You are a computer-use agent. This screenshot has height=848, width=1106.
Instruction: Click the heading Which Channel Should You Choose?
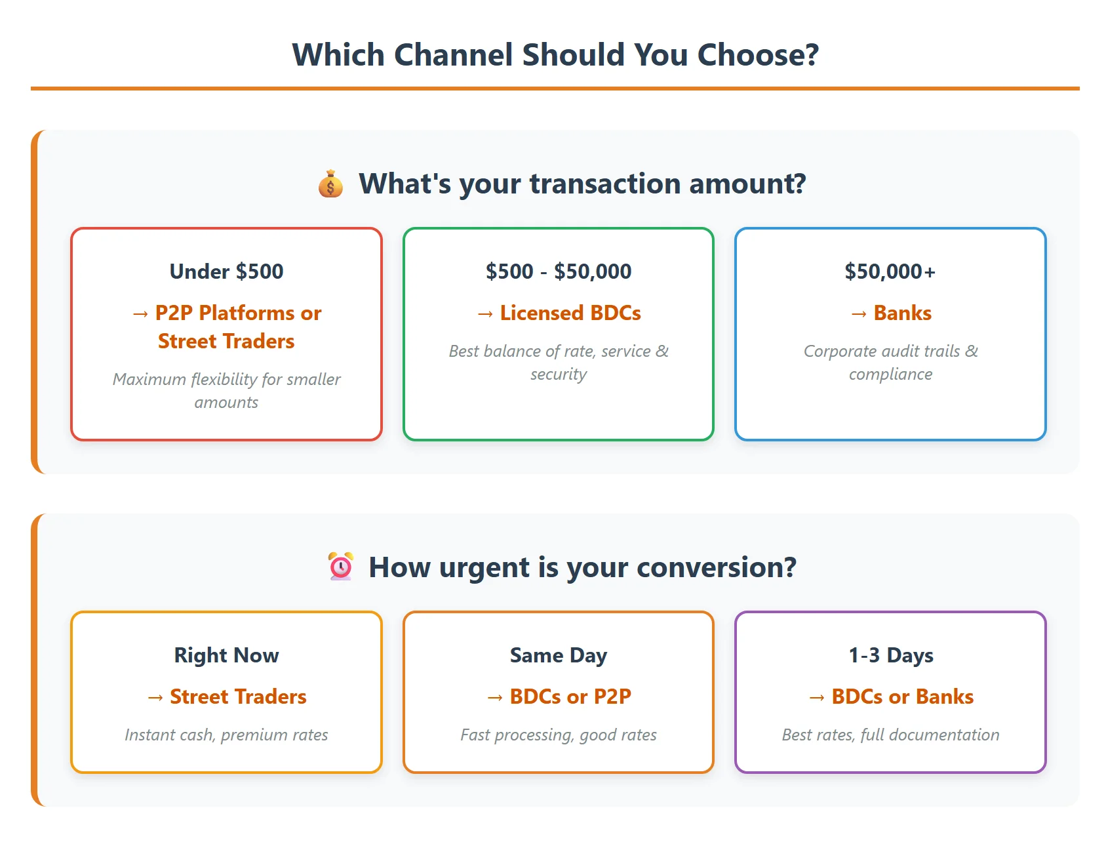[x=555, y=54]
